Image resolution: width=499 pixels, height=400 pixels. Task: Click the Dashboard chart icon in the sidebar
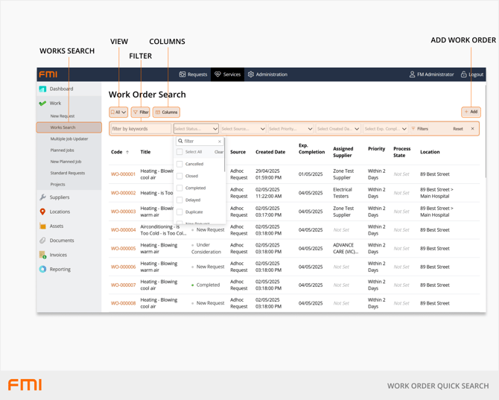pos(42,89)
